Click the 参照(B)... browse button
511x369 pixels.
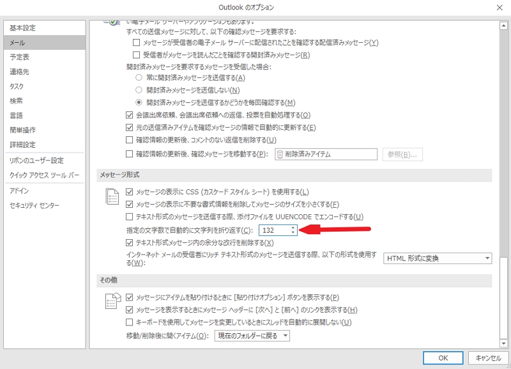coord(402,155)
